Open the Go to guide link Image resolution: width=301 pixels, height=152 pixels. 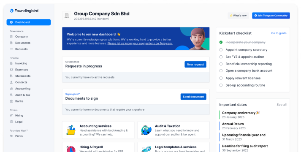pos(279,33)
